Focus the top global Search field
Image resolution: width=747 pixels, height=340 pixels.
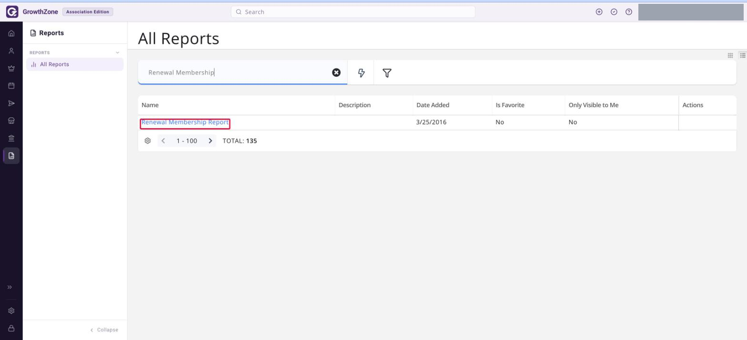pos(353,12)
